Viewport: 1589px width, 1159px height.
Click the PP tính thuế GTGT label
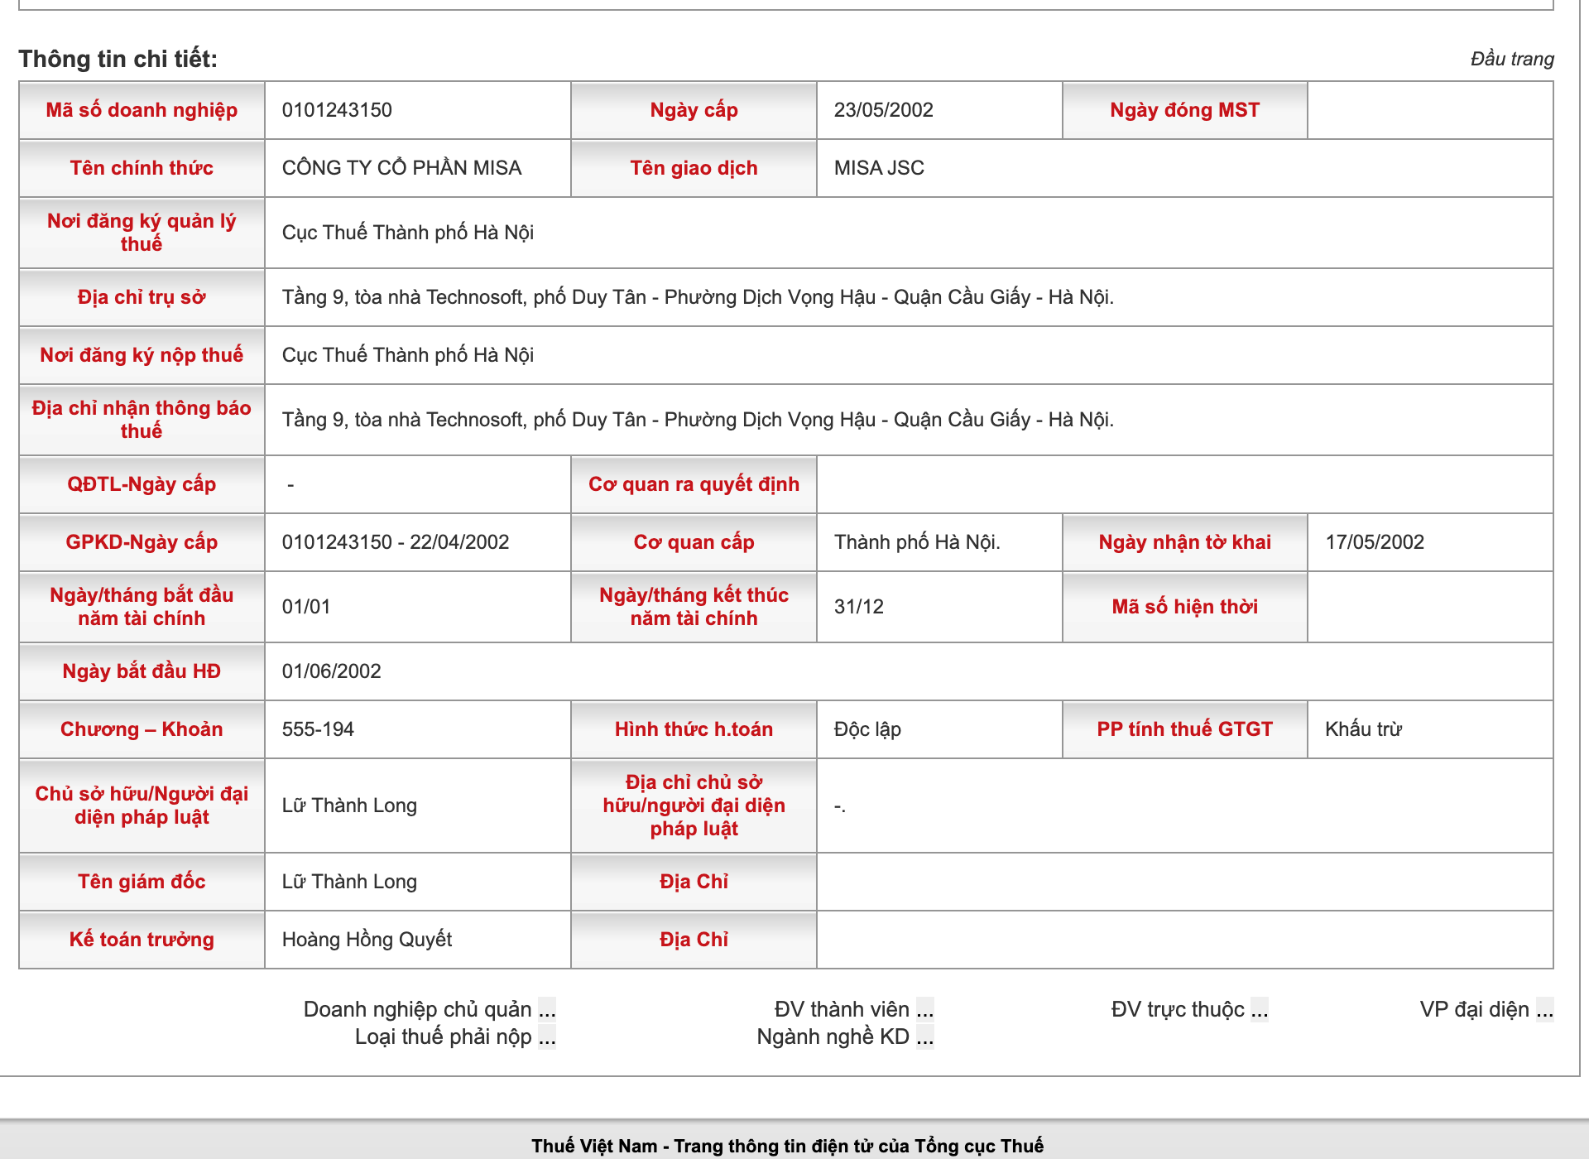(1184, 729)
